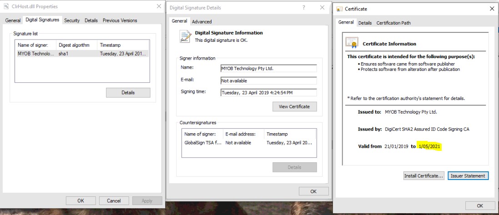Click the Certificate window title icon
The image size is (499, 215).
[x=339, y=9]
